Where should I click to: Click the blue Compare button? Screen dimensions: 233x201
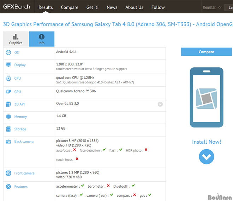(207, 52)
